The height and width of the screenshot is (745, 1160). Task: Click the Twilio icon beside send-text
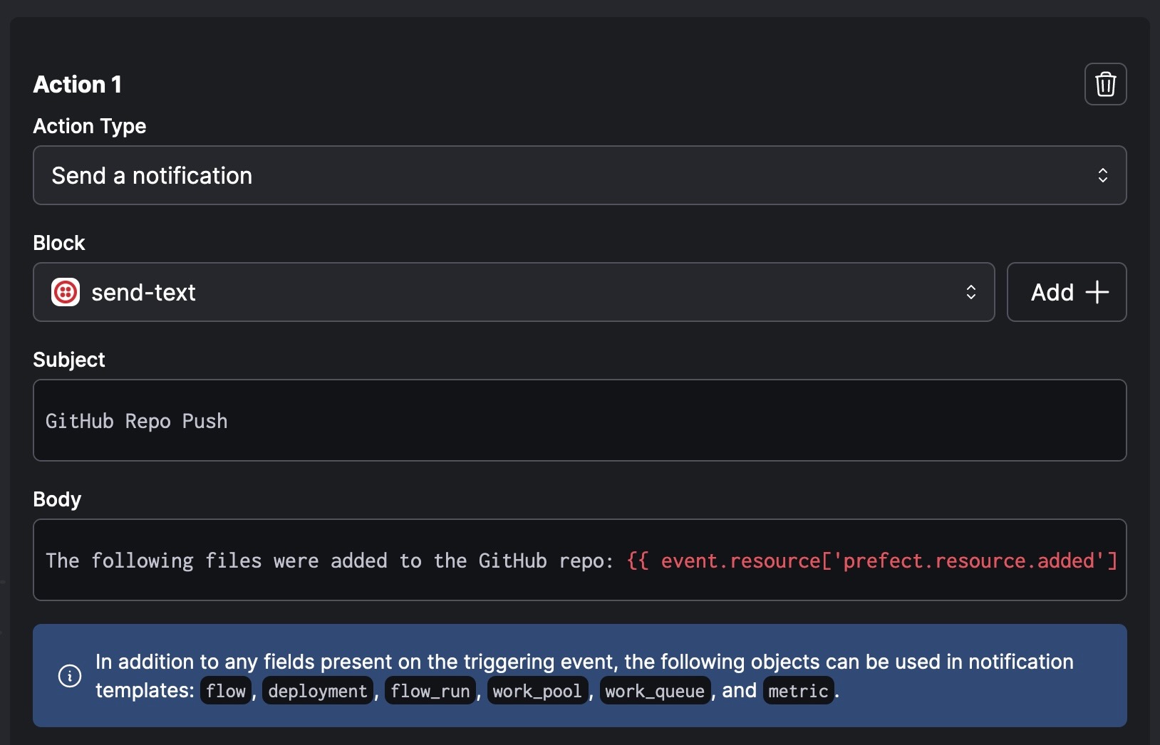(66, 292)
